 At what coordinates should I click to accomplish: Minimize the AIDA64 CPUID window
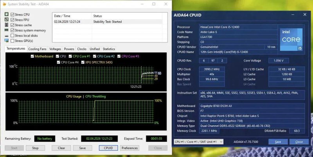click(293, 14)
